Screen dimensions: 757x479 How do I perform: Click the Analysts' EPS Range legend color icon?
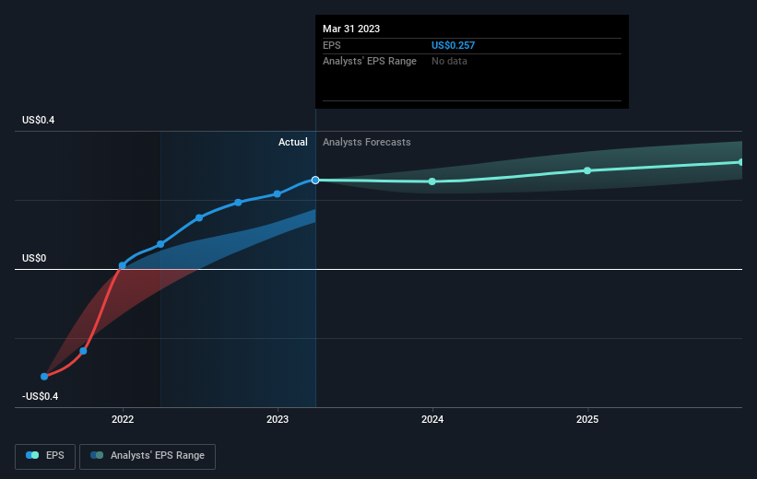(97, 455)
